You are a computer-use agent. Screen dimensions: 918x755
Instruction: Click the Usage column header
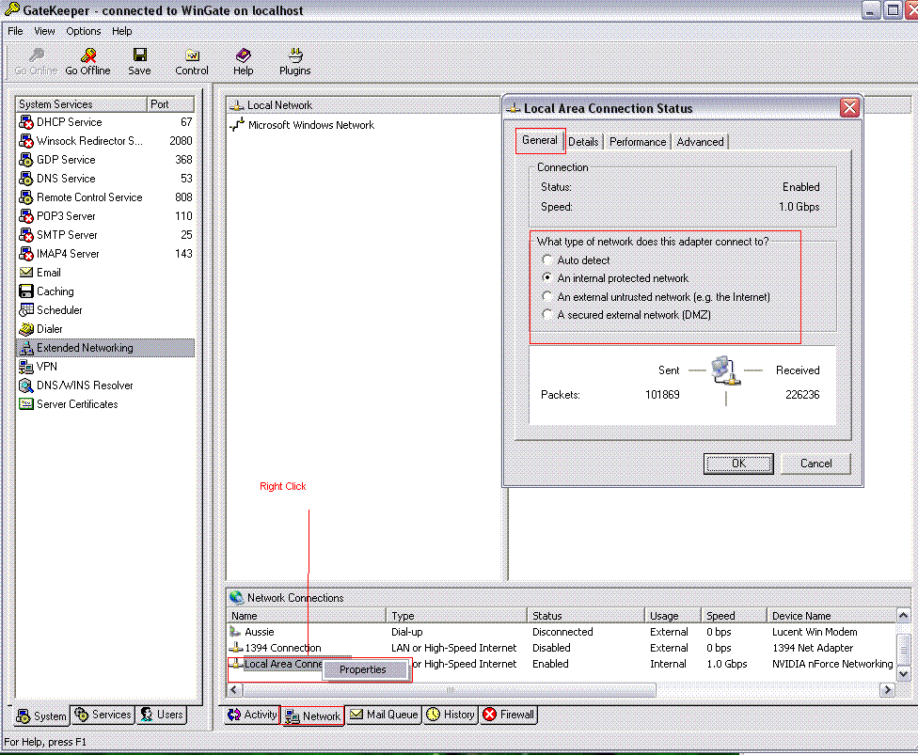pos(673,616)
